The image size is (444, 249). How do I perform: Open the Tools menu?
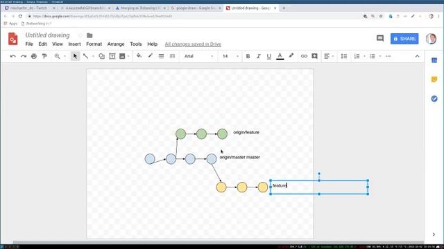coord(136,44)
